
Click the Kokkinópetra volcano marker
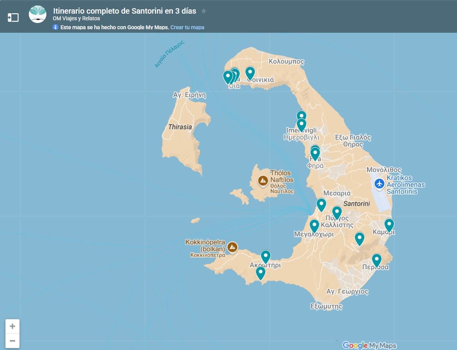[x=232, y=247]
